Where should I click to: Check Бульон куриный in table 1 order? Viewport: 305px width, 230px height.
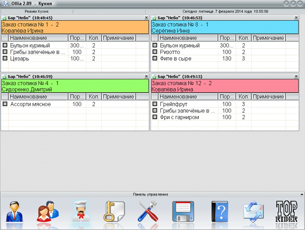coord(5,45)
